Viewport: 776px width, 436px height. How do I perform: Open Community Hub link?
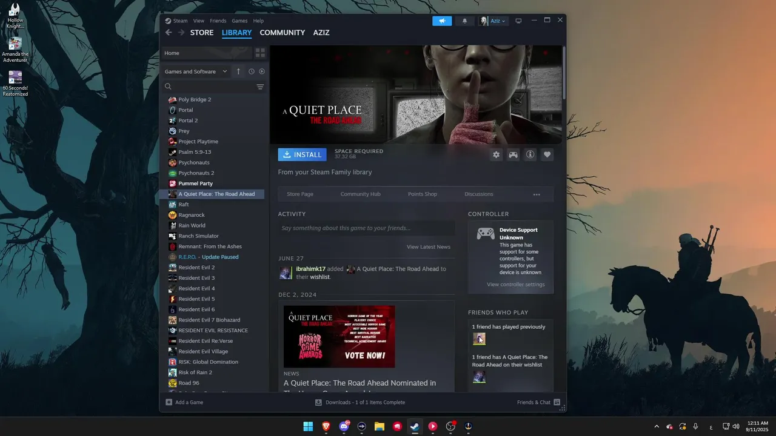[x=361, y=194]
